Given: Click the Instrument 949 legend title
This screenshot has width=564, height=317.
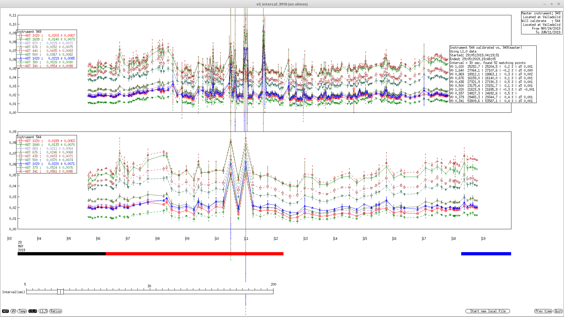Looking at the screenshot, I should (29, 32).
